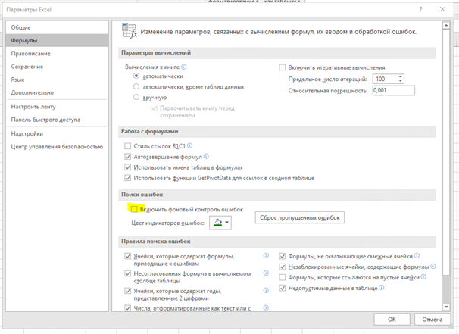Open the Дополнительно category
Viewport: 459px width, 334px height.
(x=57, y=92)
